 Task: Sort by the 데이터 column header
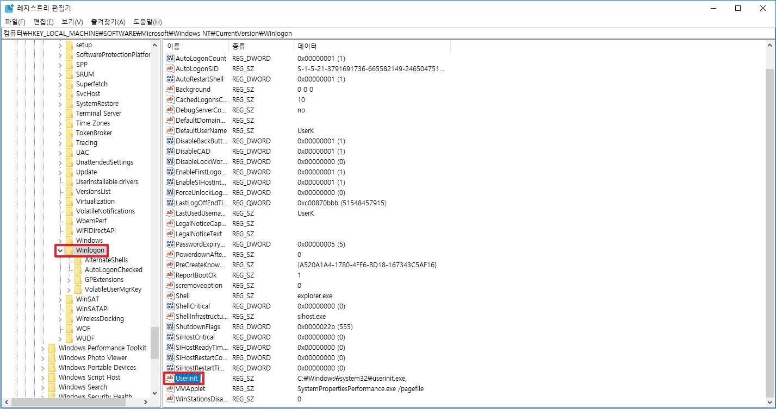pos(372,46)
